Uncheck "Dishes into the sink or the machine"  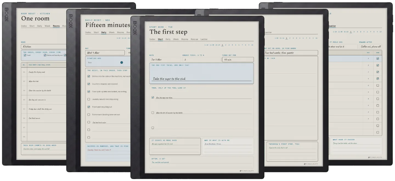[x=89, y=76]
